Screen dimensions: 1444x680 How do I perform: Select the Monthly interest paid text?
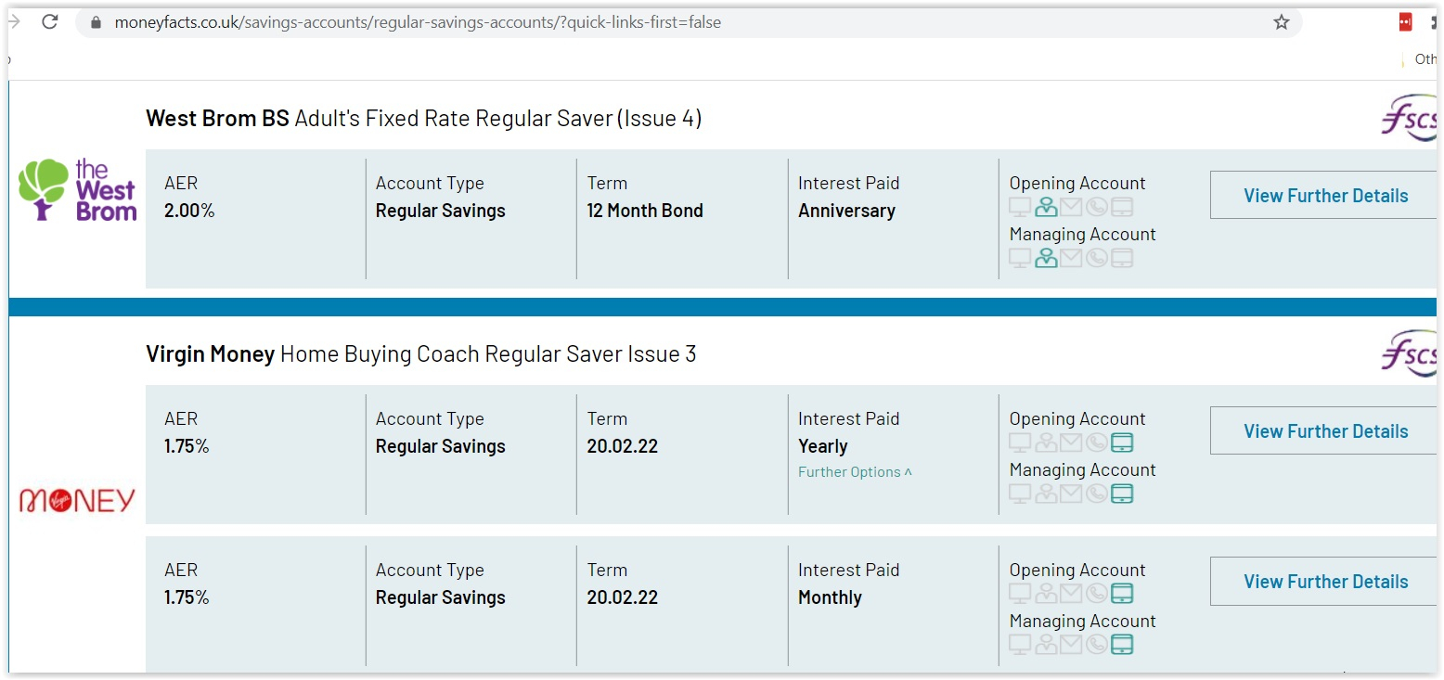click(x=830, y=597)
